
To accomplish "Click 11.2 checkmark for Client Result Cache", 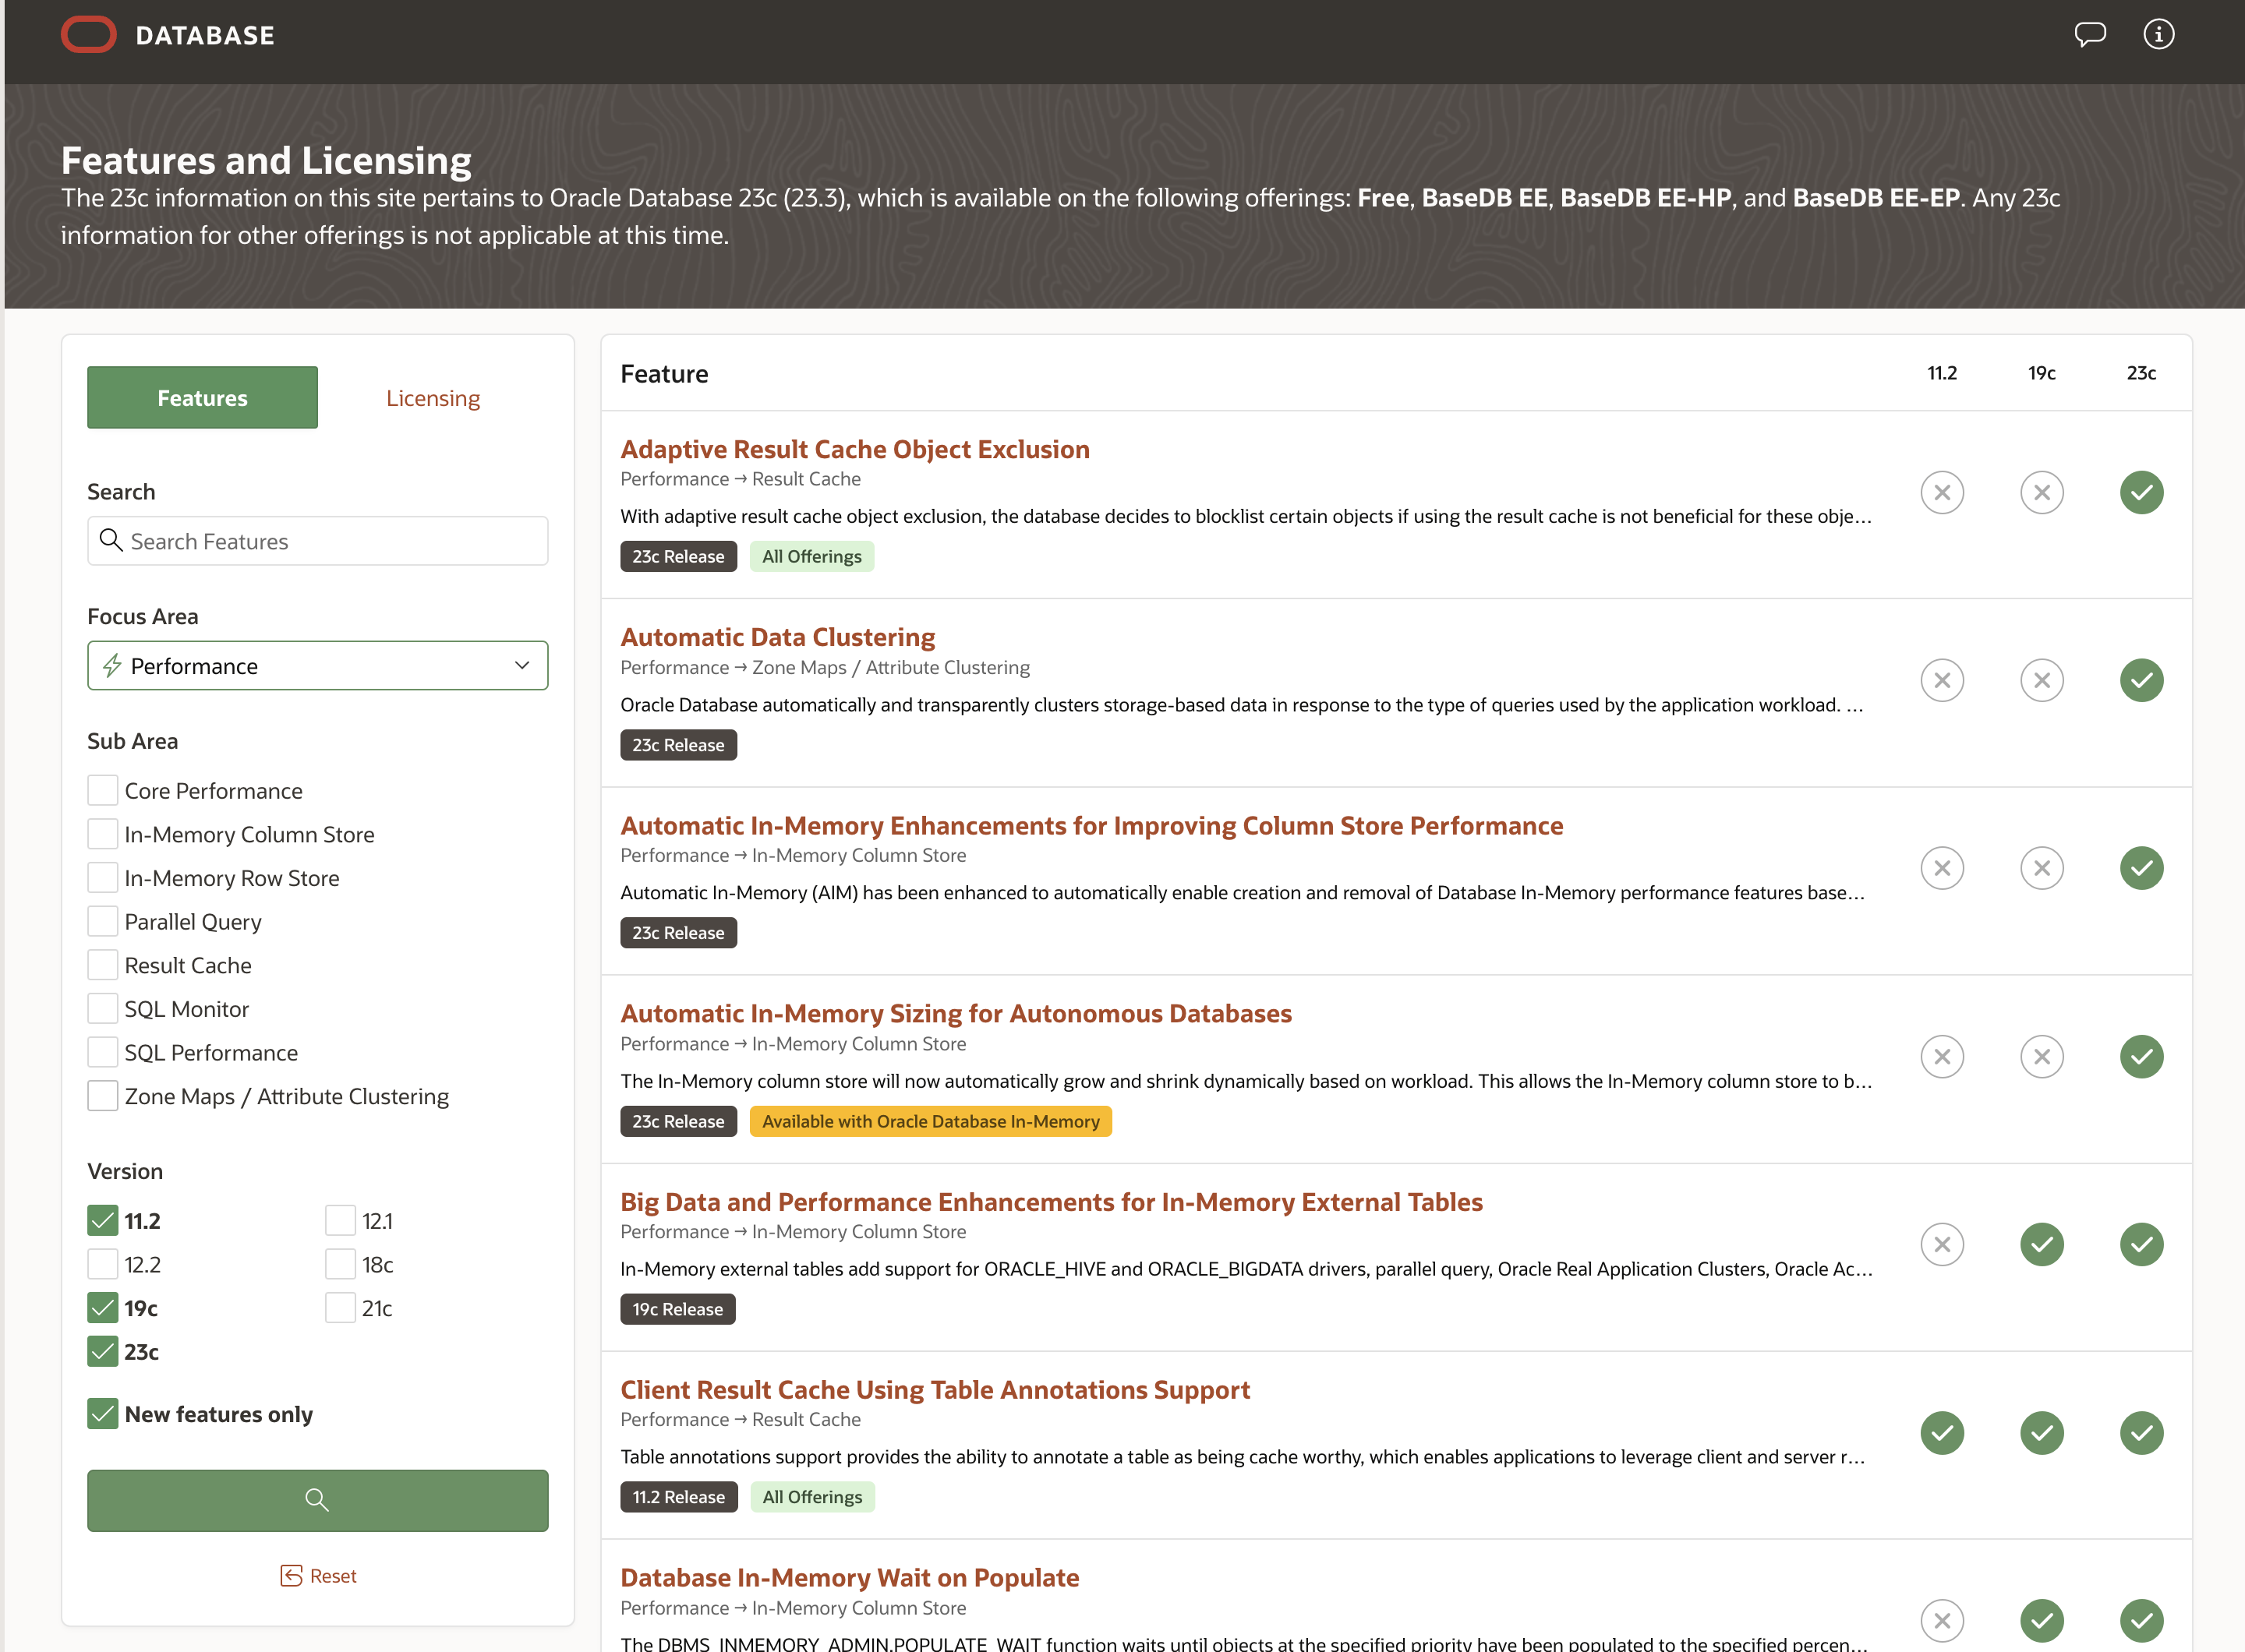I will click(x=1941, y=1432).
